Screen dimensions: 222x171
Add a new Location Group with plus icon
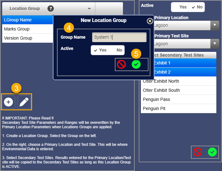pos(8,102)
